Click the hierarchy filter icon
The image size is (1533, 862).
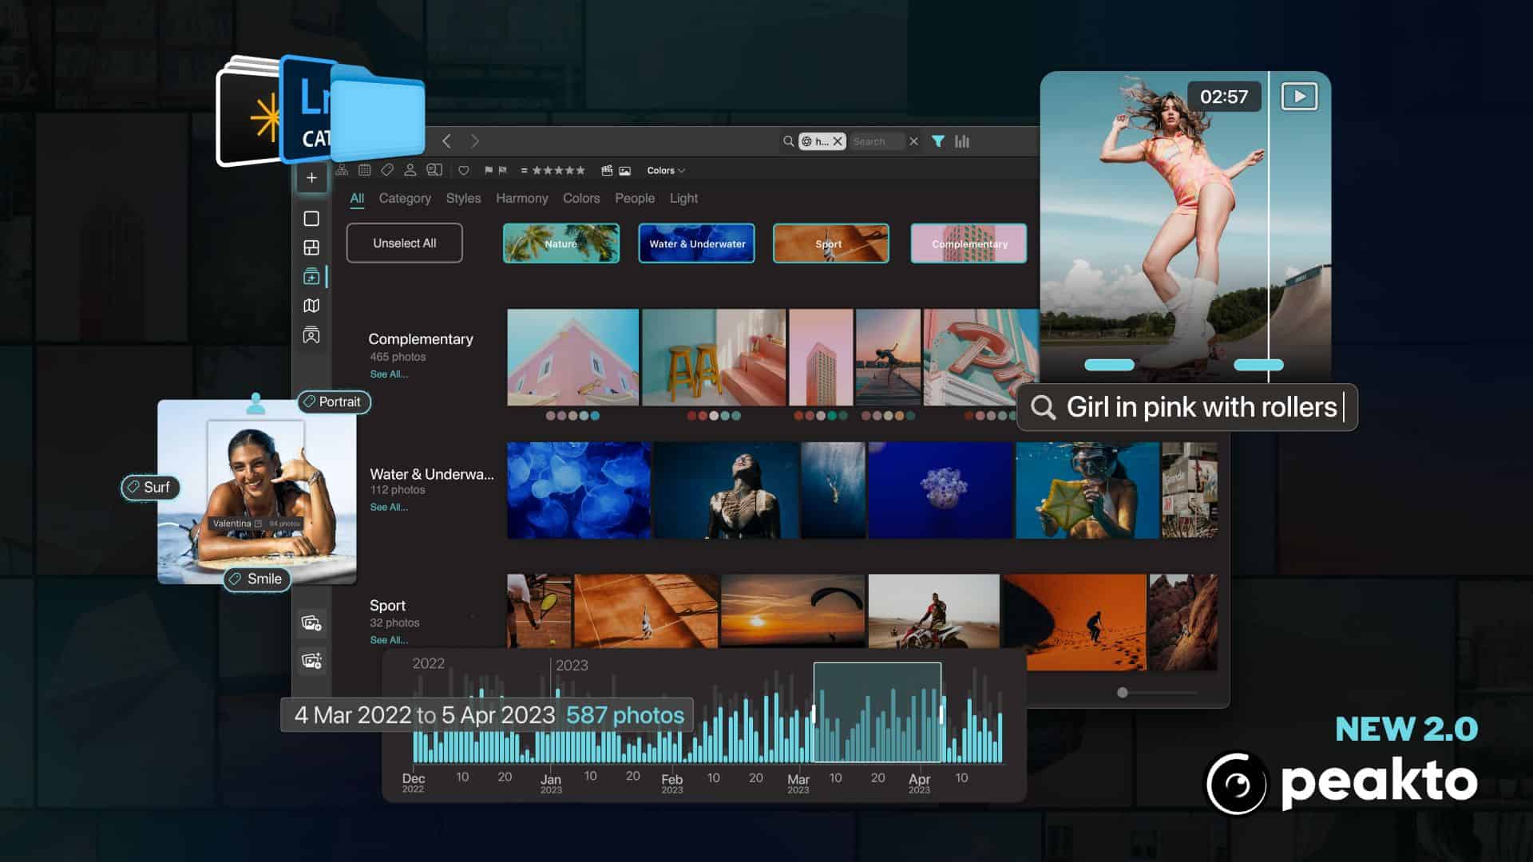coord(342,170)
